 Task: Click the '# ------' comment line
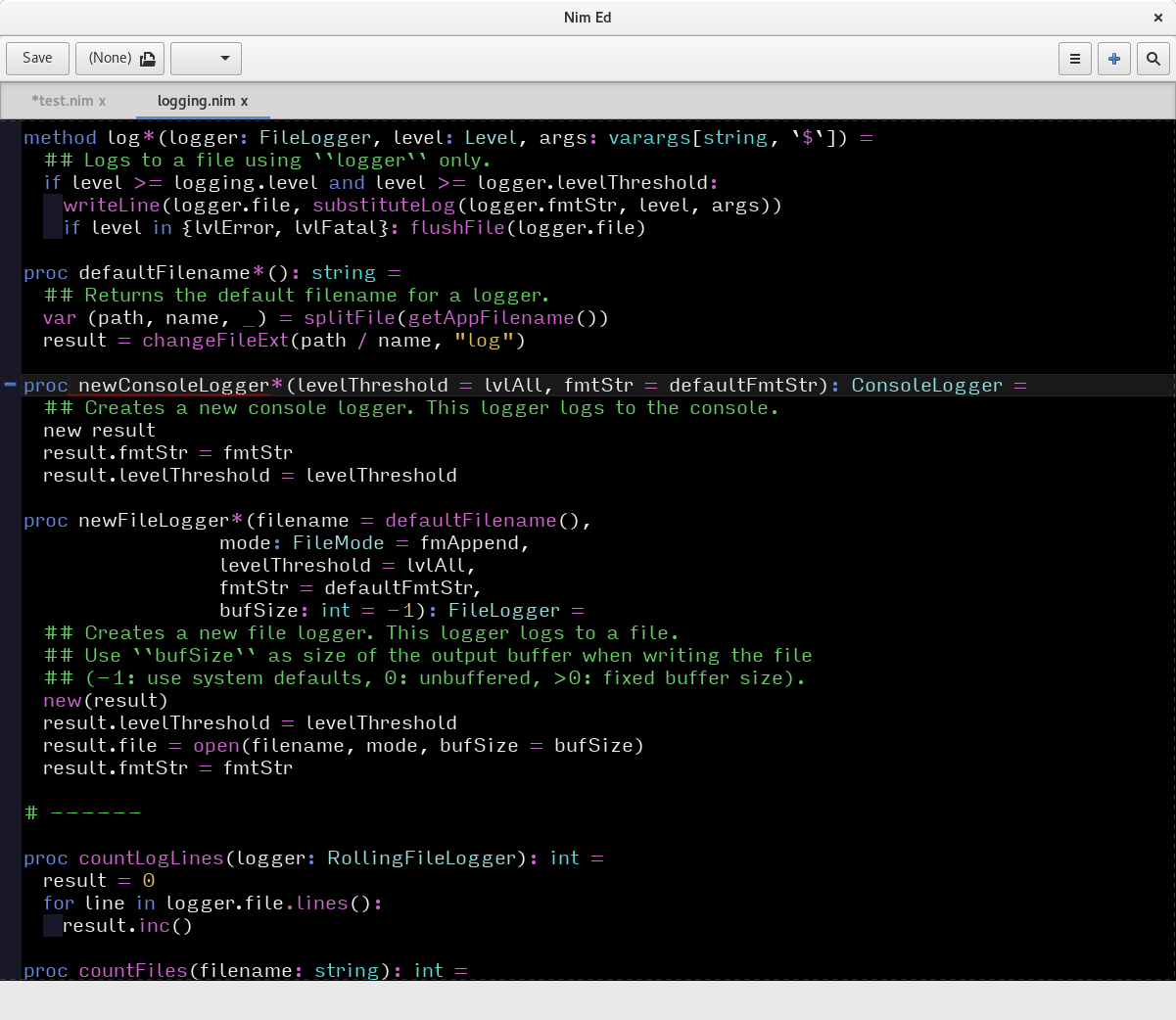(x=82, y=813)
